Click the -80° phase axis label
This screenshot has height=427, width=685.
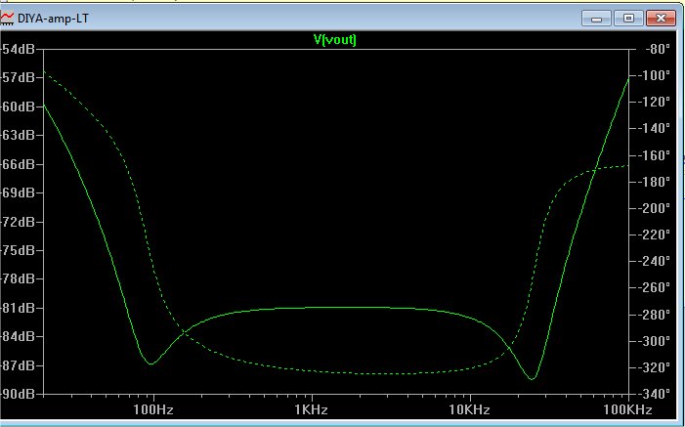point(658,49)
